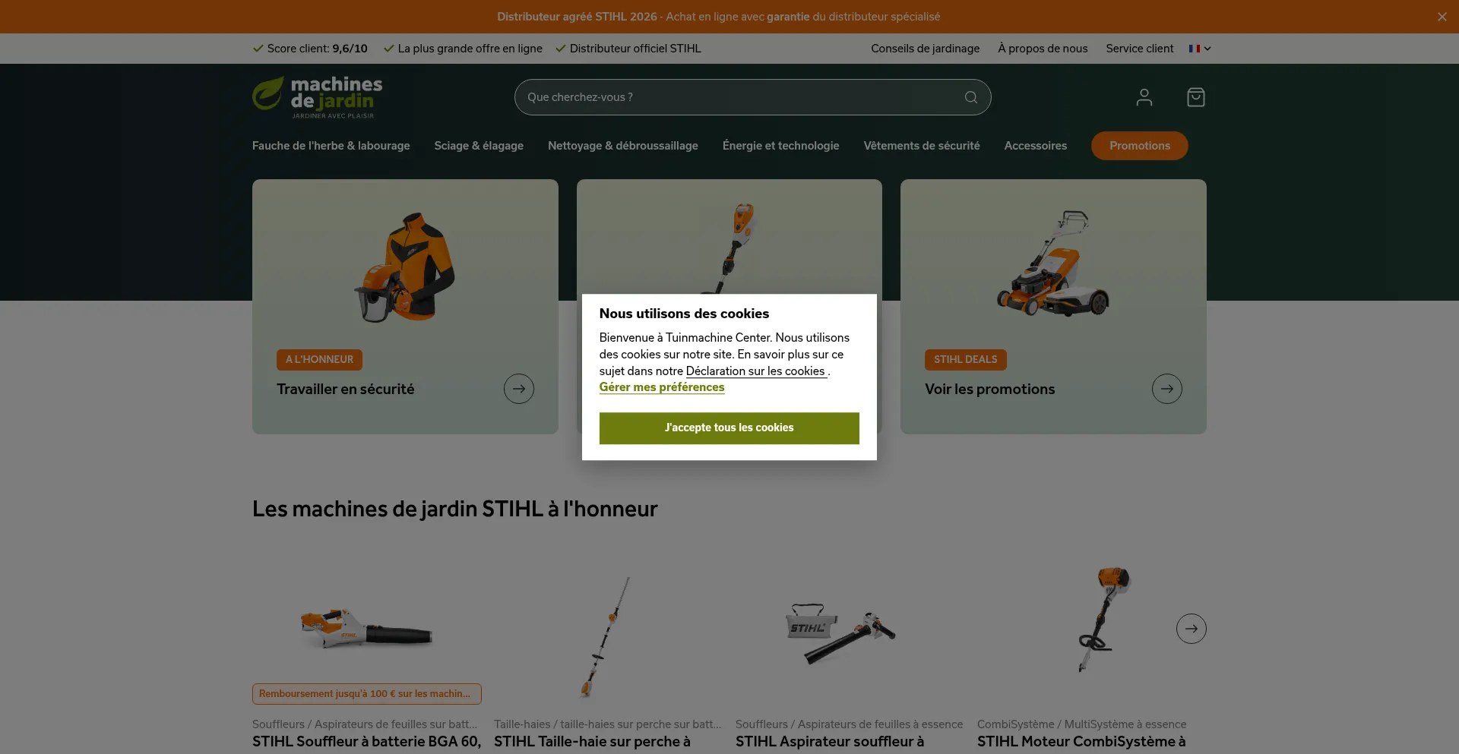Click the safety jacket and helmet image
1459x754 pixels.
pyautogui.click(x=404, y=267)
